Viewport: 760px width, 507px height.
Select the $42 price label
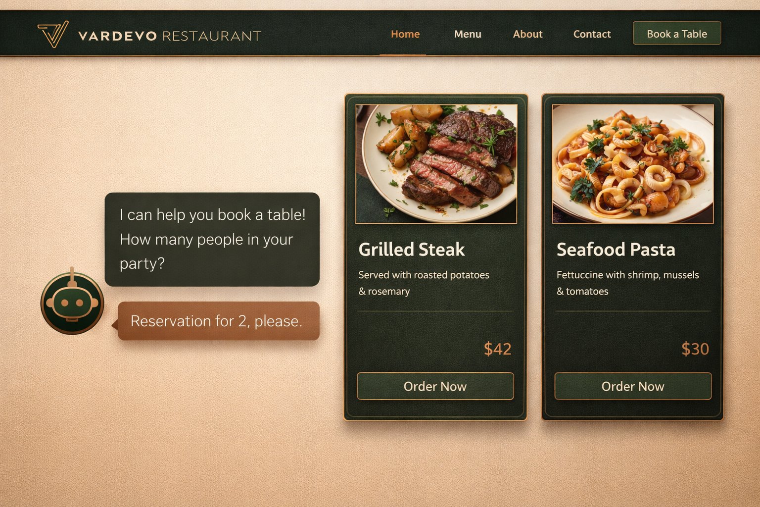point(497,349)
